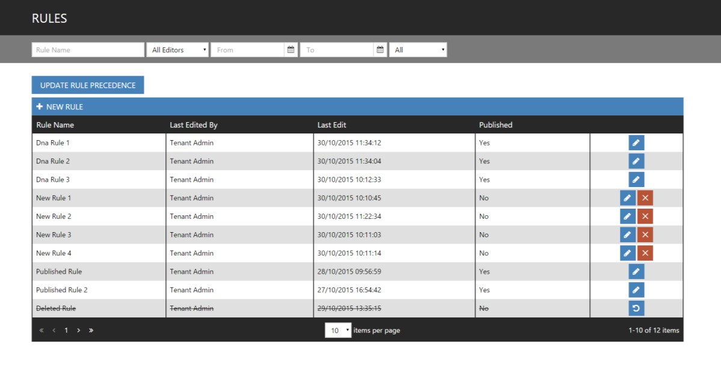Remove New Rule 3 with delete icon
This screenshot has width=721, height=365.
coord(645,235)
